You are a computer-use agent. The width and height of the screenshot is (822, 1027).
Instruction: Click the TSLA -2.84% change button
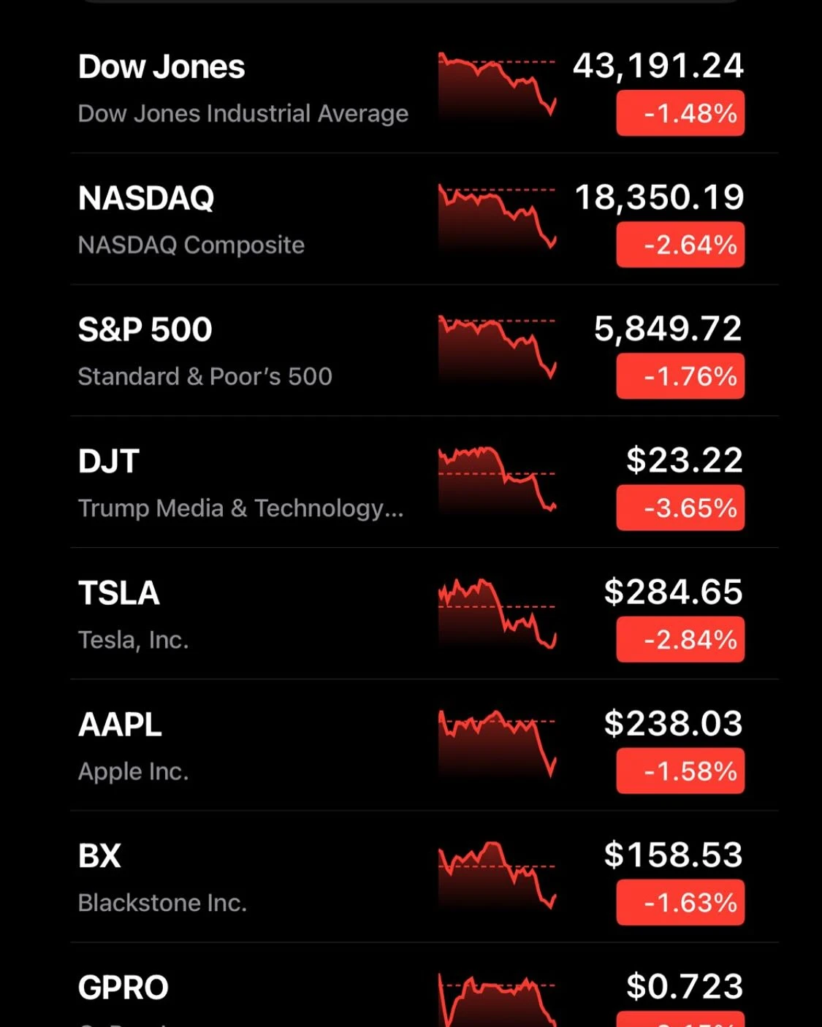(680, 639)
